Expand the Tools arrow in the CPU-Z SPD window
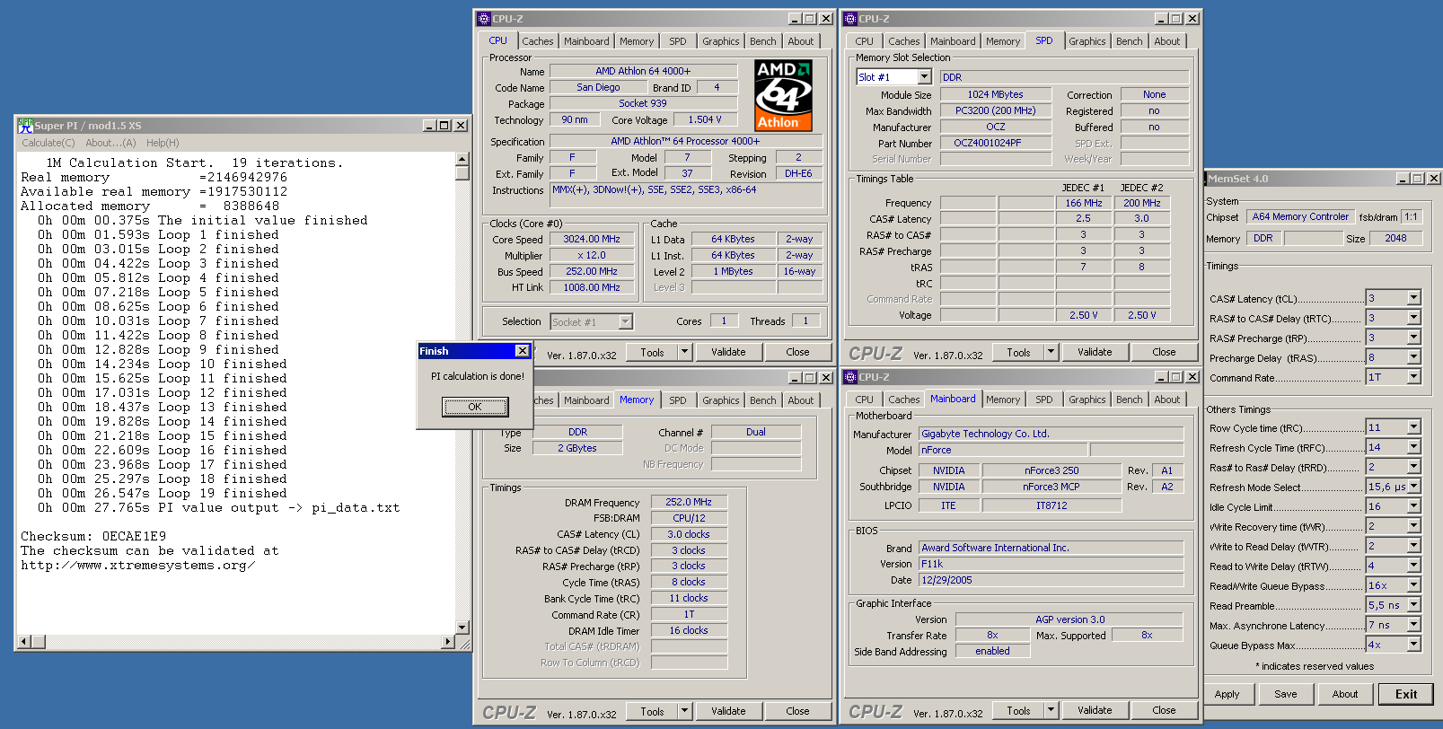1443x729 pixels. (1051, 353)
